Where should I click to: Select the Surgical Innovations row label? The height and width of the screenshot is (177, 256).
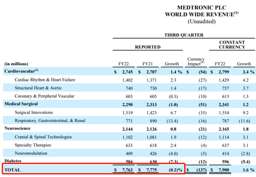click(x=34, y=113)
